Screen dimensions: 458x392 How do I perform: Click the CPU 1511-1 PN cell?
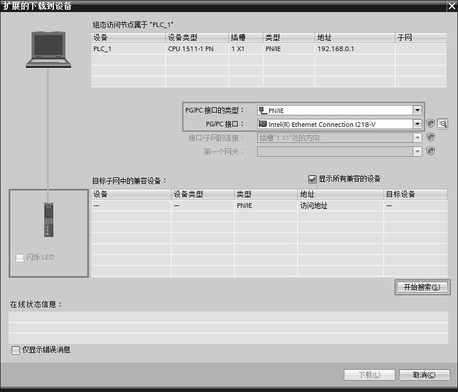pos(197,49)
